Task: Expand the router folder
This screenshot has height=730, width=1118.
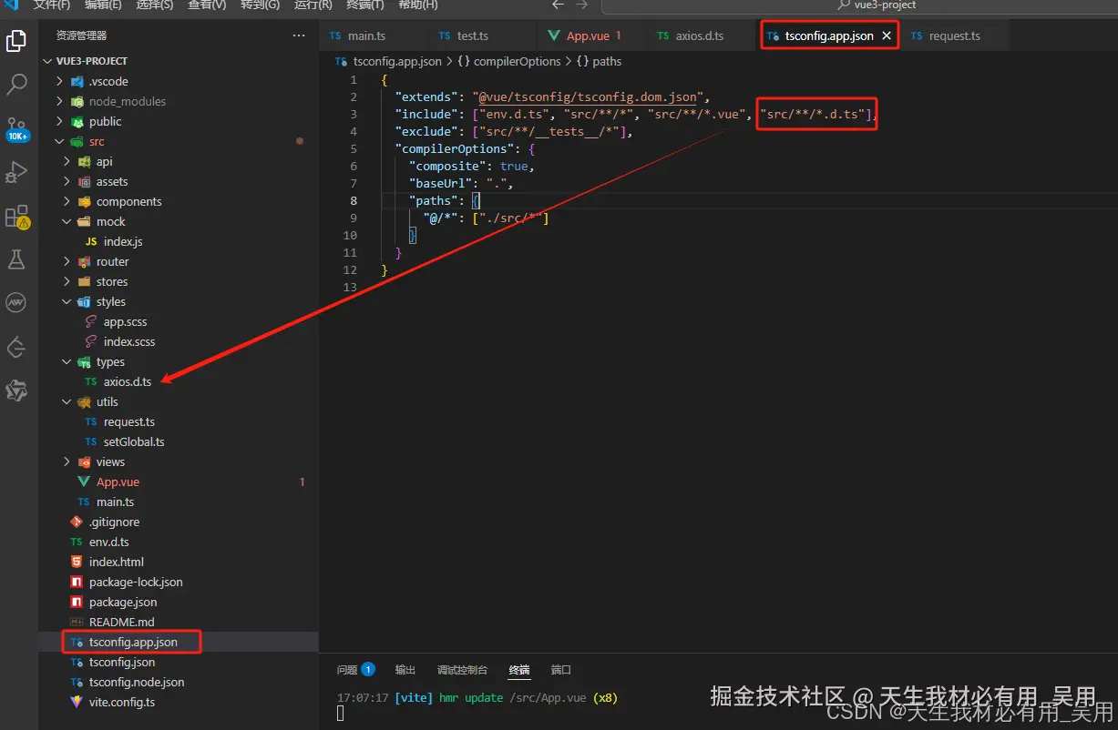Action: tap(179, 261)
